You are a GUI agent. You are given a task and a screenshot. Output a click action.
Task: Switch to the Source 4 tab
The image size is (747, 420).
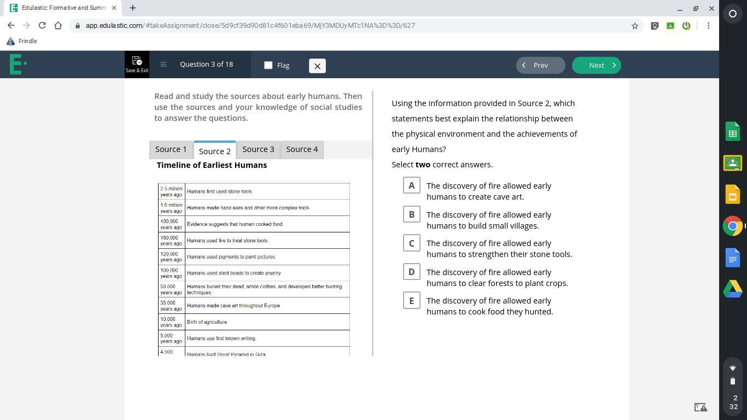point(302,149)
